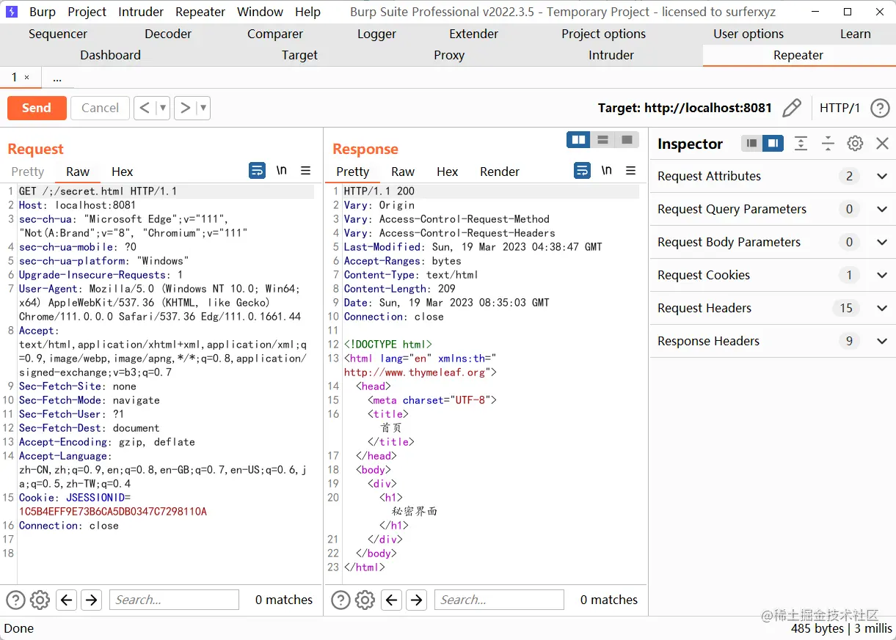
Task: Open the Burp menu
Action: [43, 12]
